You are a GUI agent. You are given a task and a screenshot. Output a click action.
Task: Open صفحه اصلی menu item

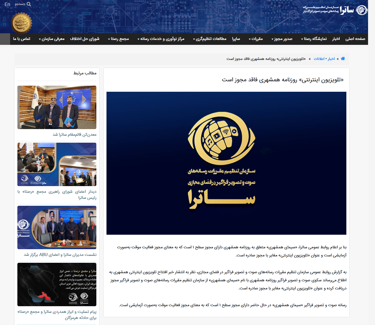coord(355,39)
